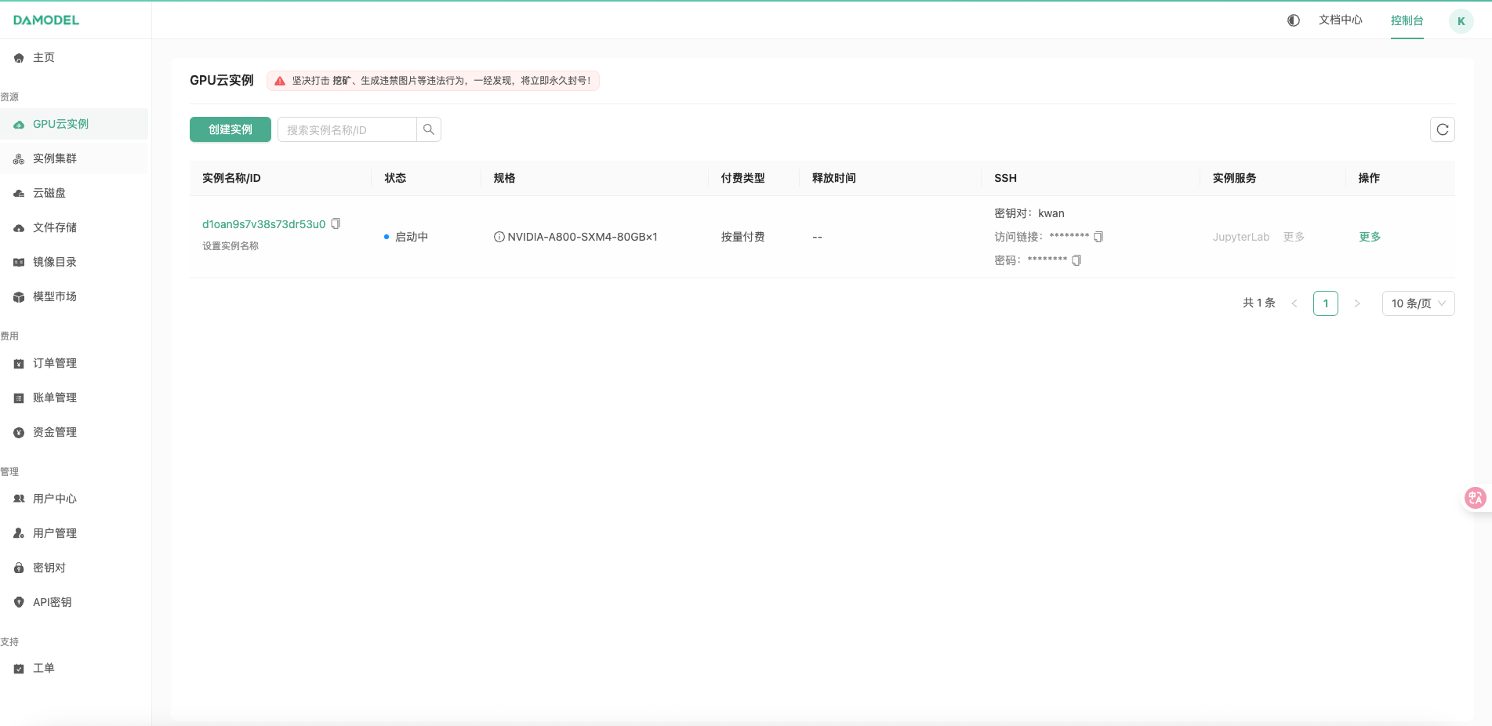Viewport: 1492px width, 726px height.
Task: Open green 更多 in 操作 column
Action: (x=1370, y=237)
